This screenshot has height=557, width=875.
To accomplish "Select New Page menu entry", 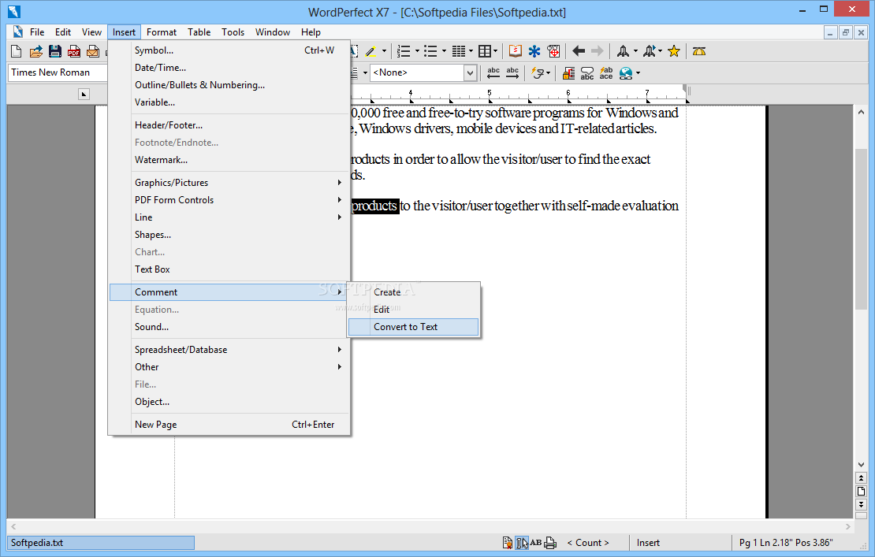I will coord(229,425).
